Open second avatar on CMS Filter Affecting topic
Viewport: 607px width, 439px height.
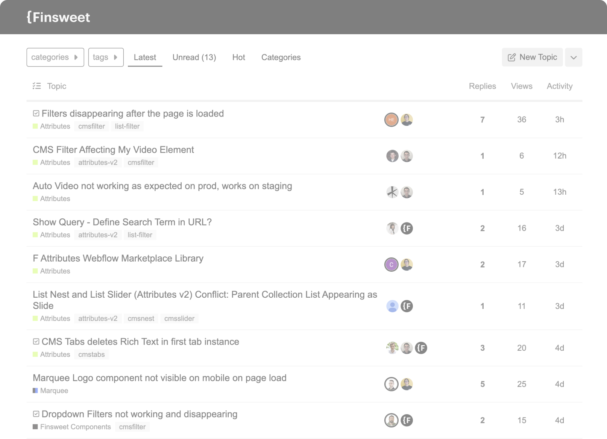point(407,156)
